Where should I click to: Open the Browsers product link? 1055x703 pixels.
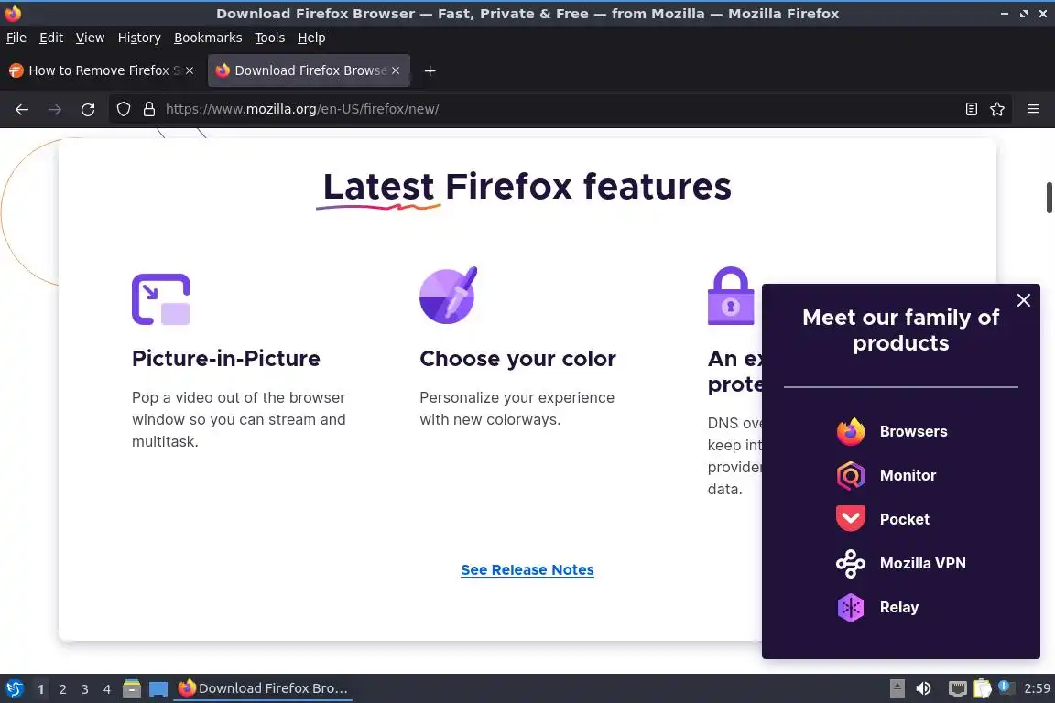pos(913,431)
